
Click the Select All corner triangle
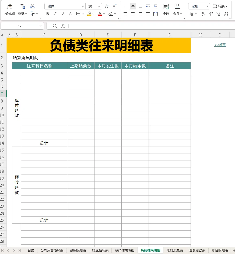pyautogui.click(x=2, y=35)
